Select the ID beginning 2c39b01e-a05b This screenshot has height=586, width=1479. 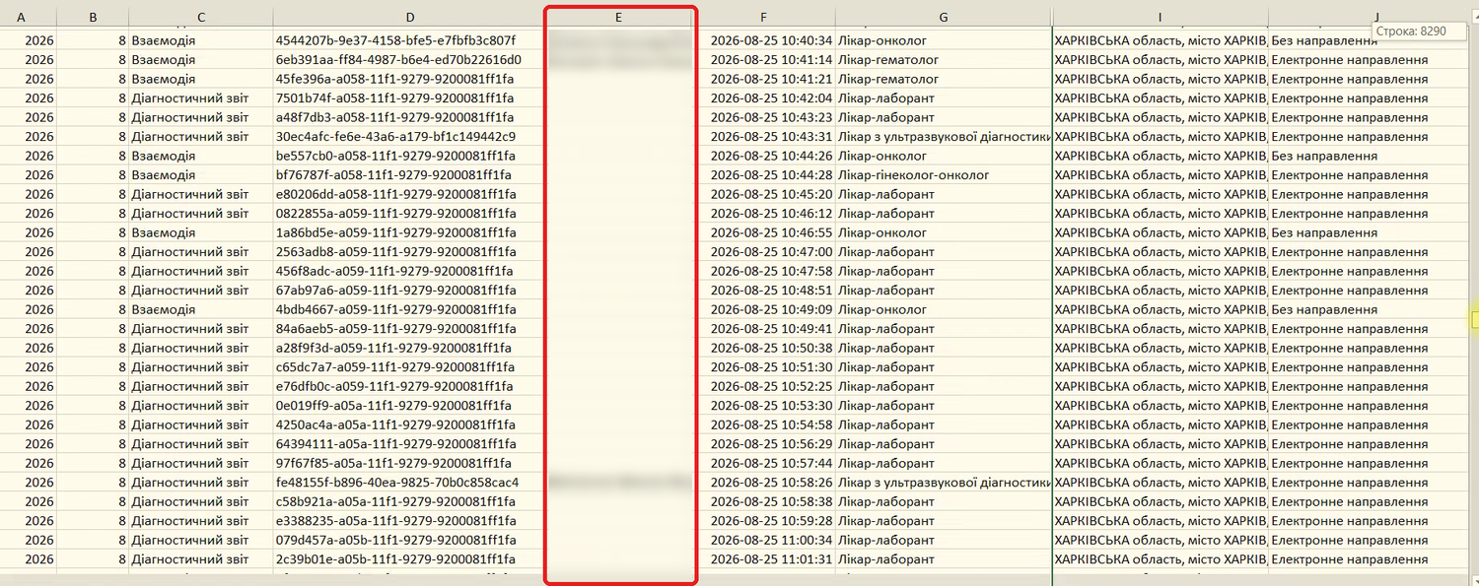394,559
